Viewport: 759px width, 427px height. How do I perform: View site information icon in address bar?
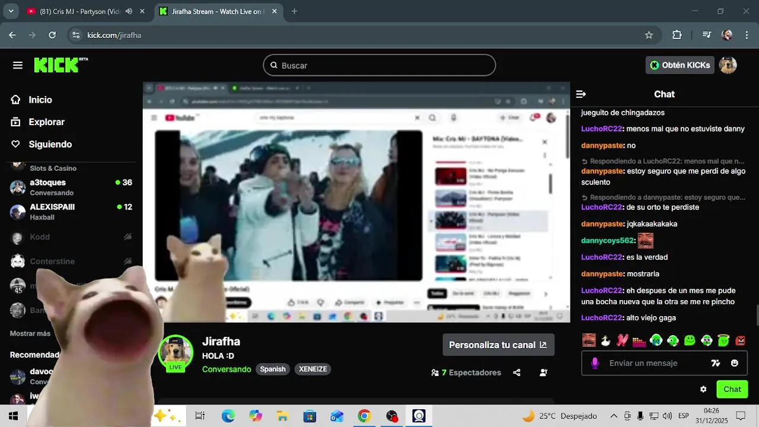tap(75, 35)
